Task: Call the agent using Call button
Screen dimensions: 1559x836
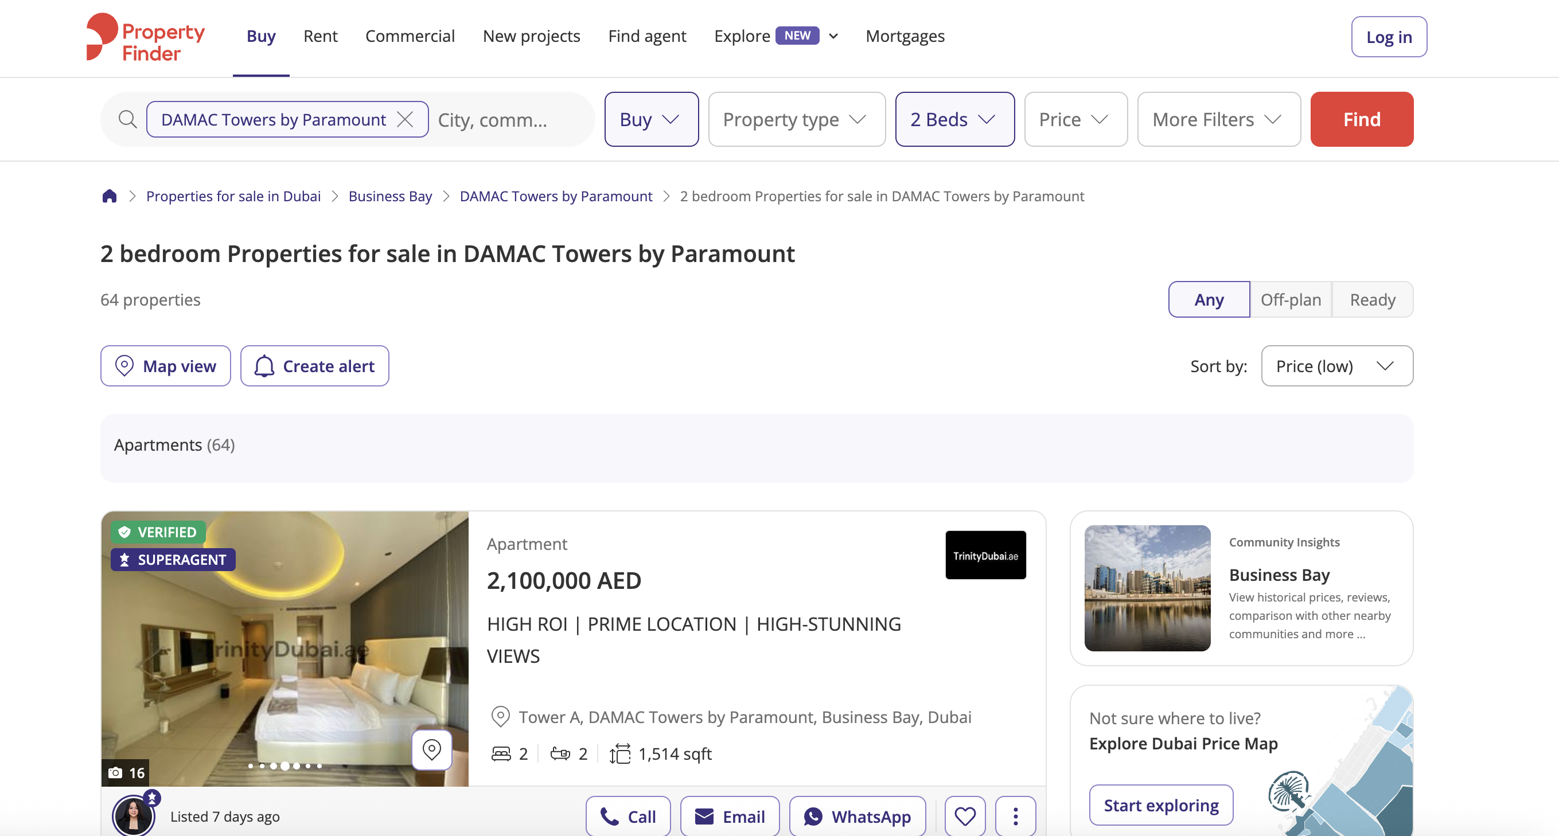Action: 628,816
